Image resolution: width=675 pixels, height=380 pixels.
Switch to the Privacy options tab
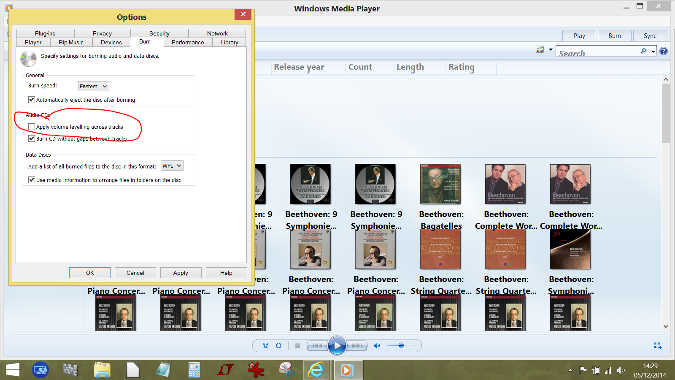(x=102, y=33)
